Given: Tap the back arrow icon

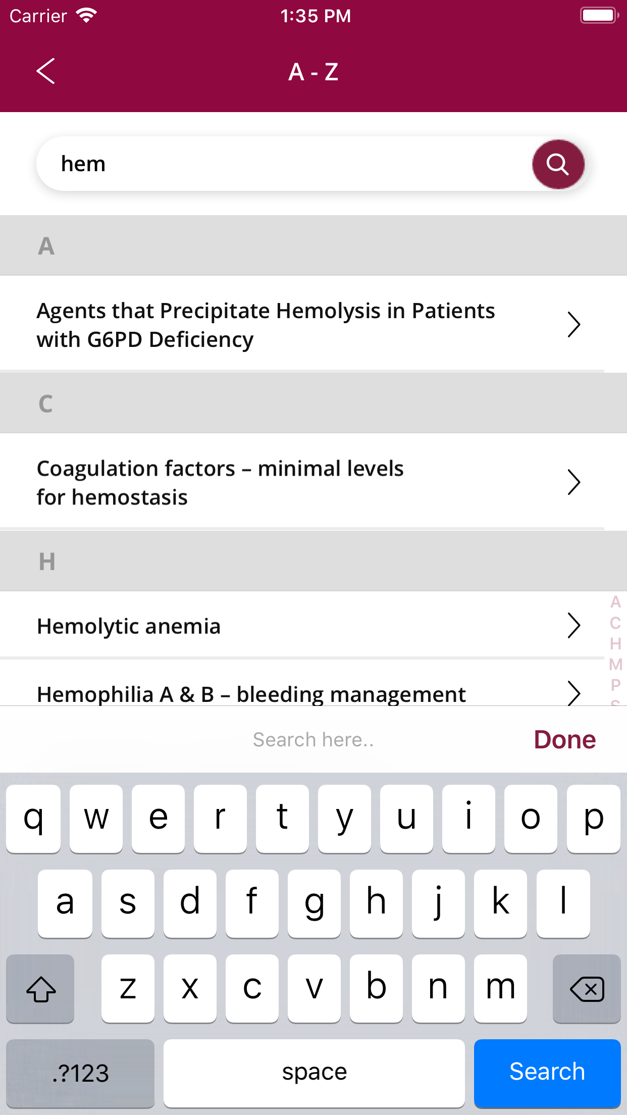Looking at the screenshot, I should pos(45,71).
